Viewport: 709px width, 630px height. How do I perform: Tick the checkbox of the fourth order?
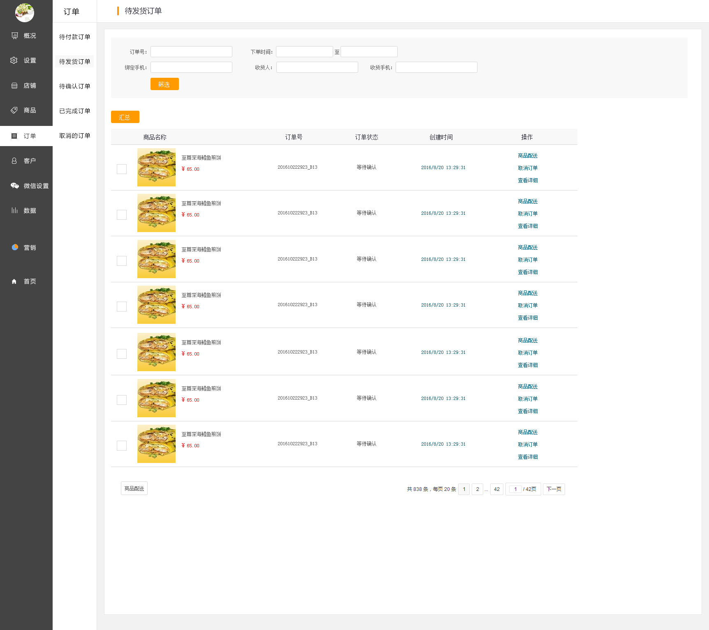pos(122,307)
